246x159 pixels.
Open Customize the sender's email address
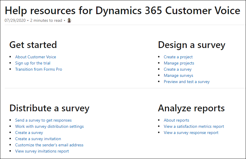pyautogui.click(x=49, y=145)
